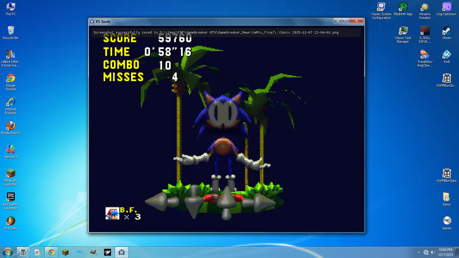The width and height of the screenshot is (459, 258).
Task: Switch to VS Sonic taskbar button
Action: 121,252
